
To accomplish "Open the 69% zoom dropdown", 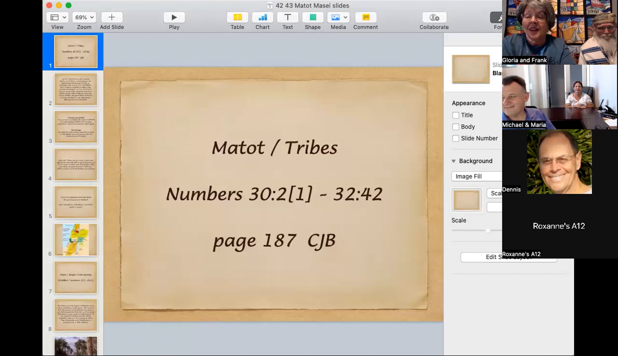I will pos(84,17).
